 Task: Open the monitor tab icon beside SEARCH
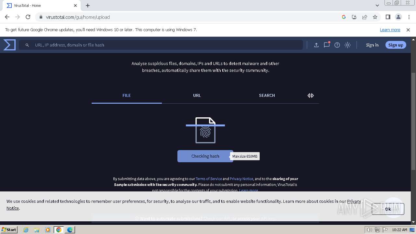coord(311,96)
